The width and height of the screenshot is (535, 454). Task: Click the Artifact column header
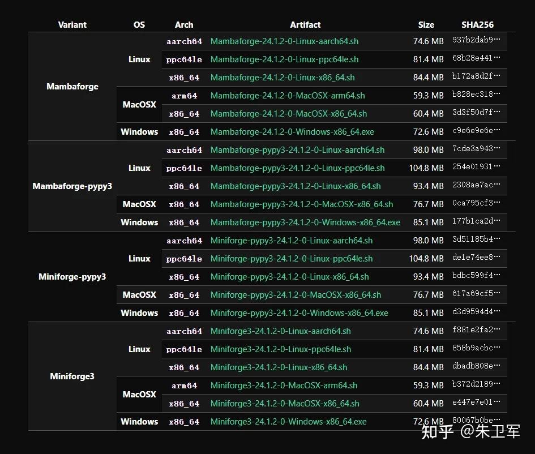pos(305,25)
